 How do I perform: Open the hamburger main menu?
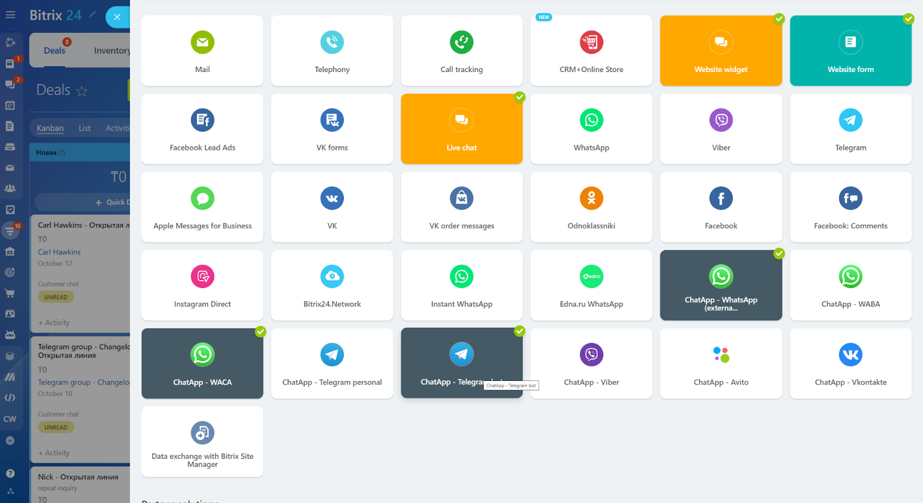click(x=10, y=15)
